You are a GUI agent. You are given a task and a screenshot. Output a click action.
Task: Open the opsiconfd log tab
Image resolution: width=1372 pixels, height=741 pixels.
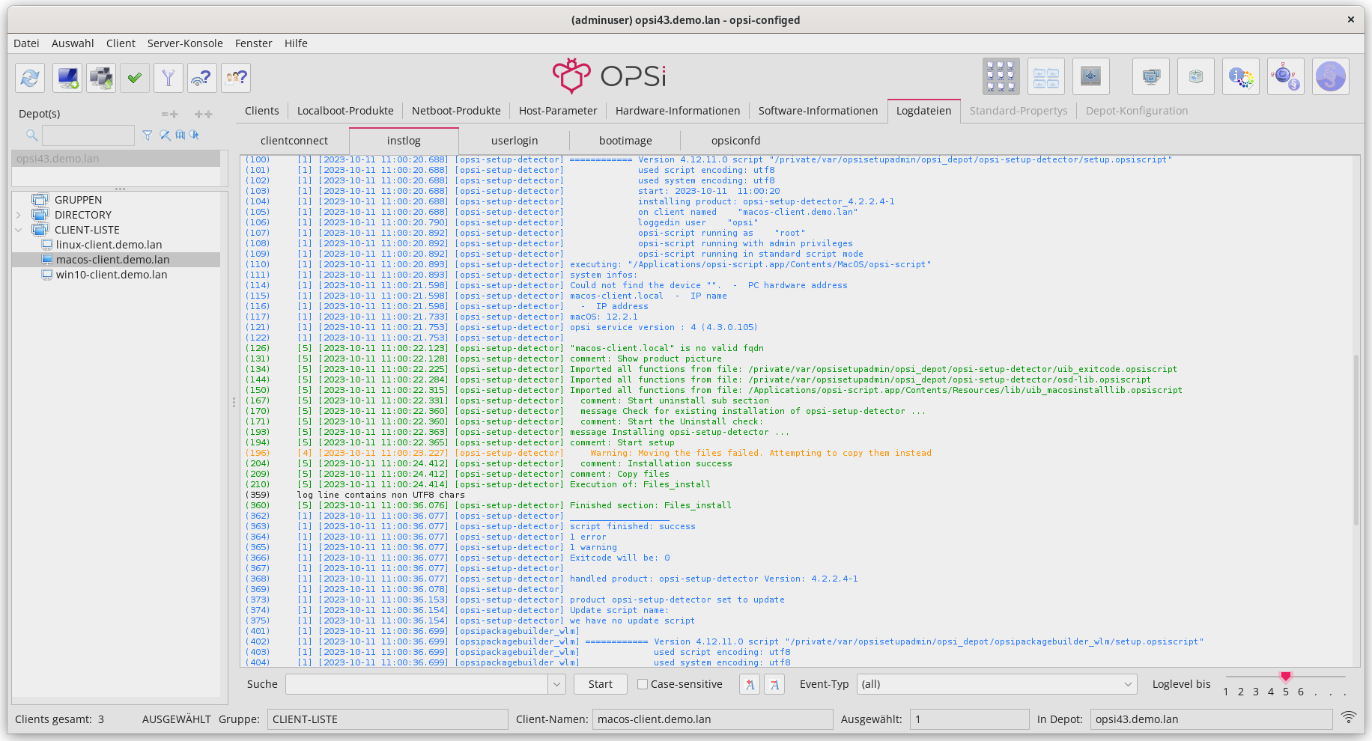pyautogui.click(x=735, y=141)
